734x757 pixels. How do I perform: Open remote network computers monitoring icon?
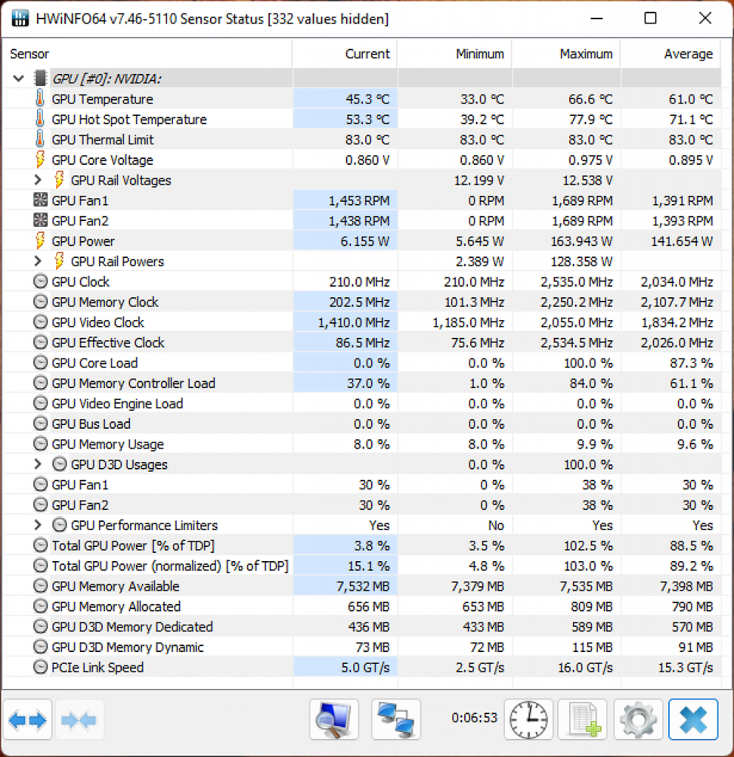pos(395,719)
